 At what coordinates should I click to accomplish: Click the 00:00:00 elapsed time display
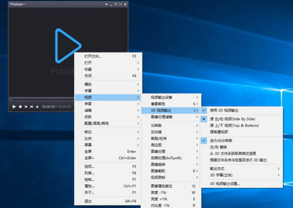(49, 106)
